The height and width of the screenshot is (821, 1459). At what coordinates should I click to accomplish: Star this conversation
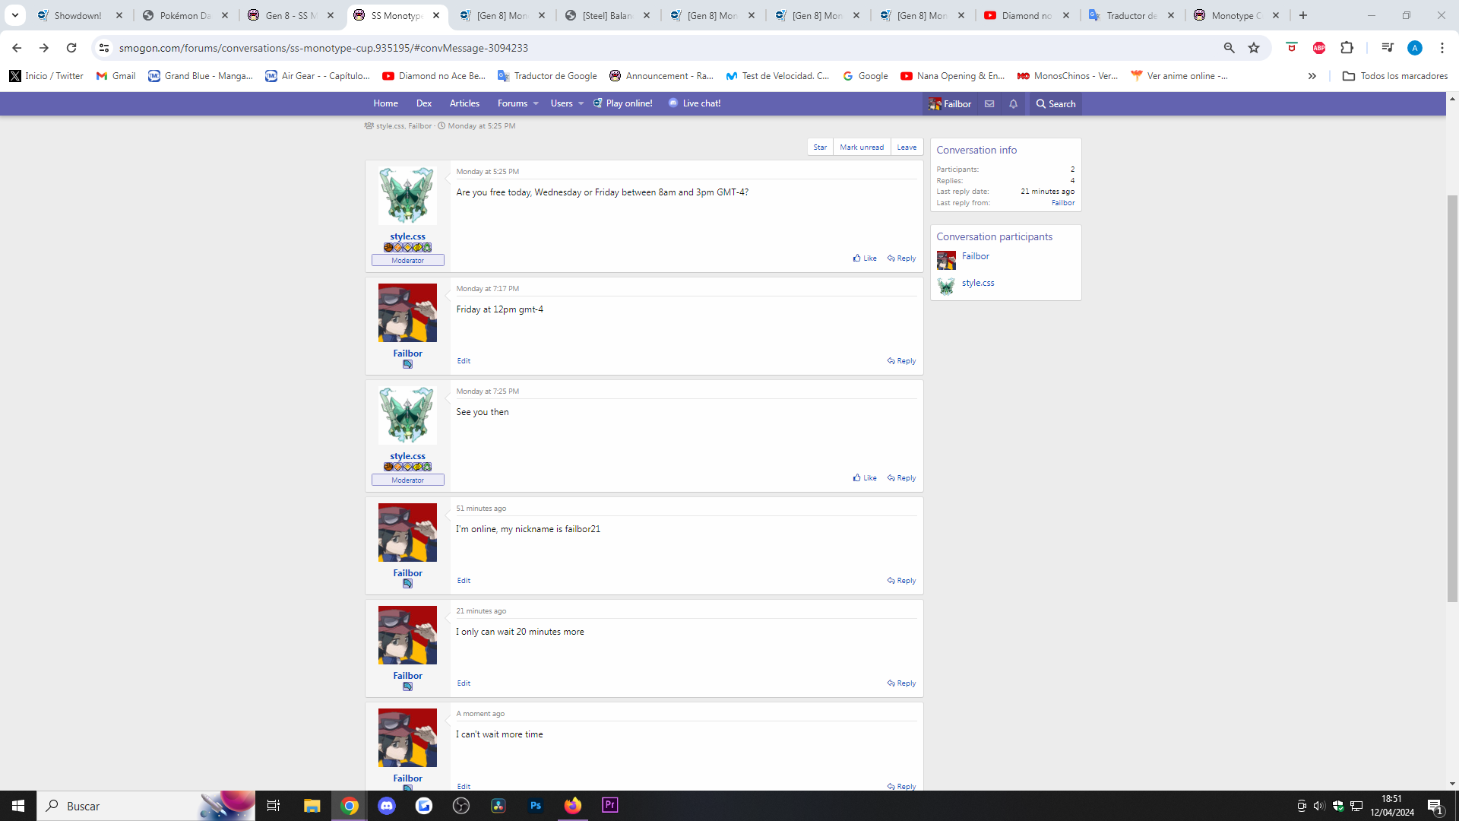820,147
